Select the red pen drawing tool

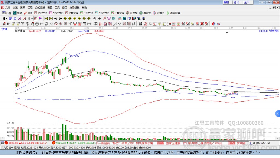4,24
